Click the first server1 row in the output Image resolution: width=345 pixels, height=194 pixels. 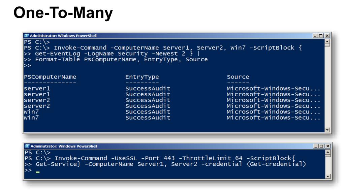click(172, 89)
